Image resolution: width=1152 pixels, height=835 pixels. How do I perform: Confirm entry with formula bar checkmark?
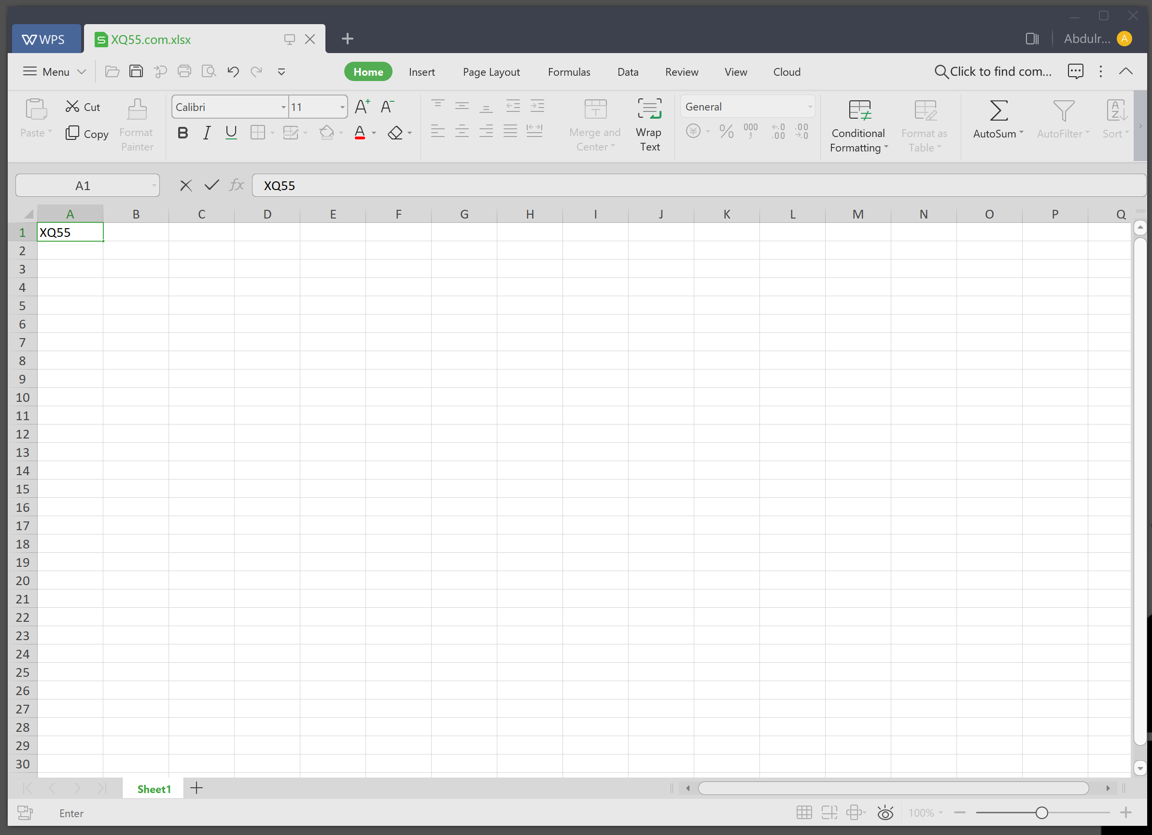pyautogui.click(x=211, y=185)
